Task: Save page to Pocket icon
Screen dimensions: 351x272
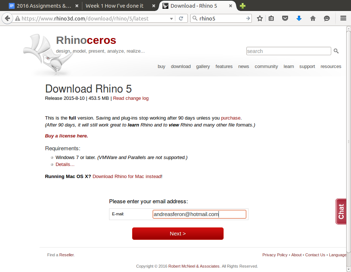Action: (x=285, y=18)
